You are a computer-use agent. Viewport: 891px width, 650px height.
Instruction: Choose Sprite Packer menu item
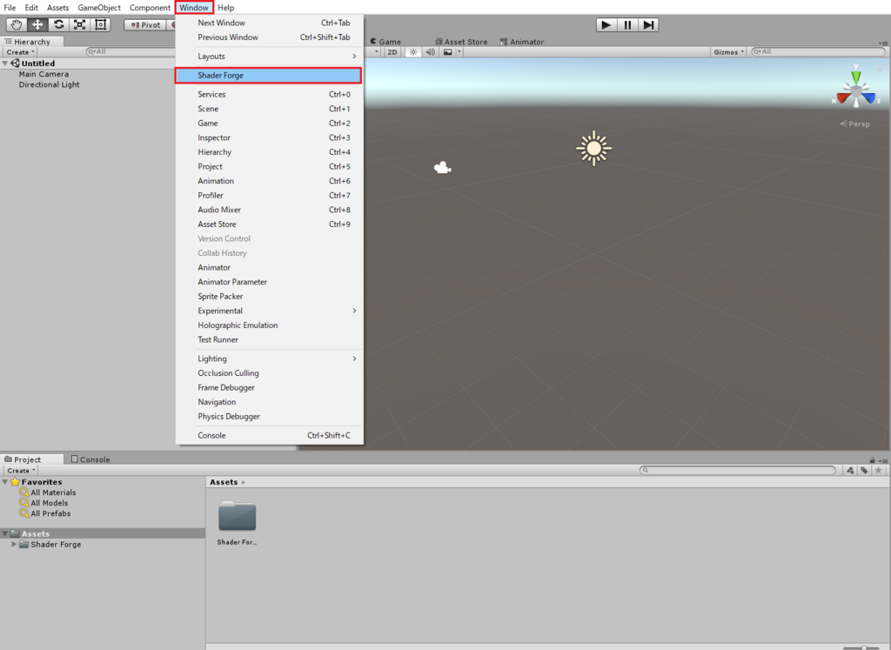(268, 297)
